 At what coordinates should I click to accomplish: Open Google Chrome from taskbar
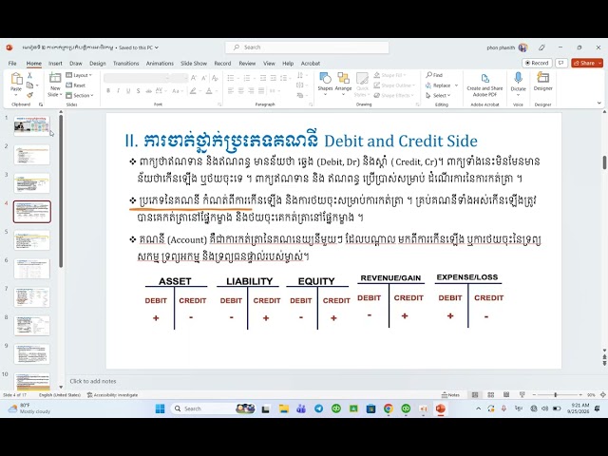[x=389, y=408]
